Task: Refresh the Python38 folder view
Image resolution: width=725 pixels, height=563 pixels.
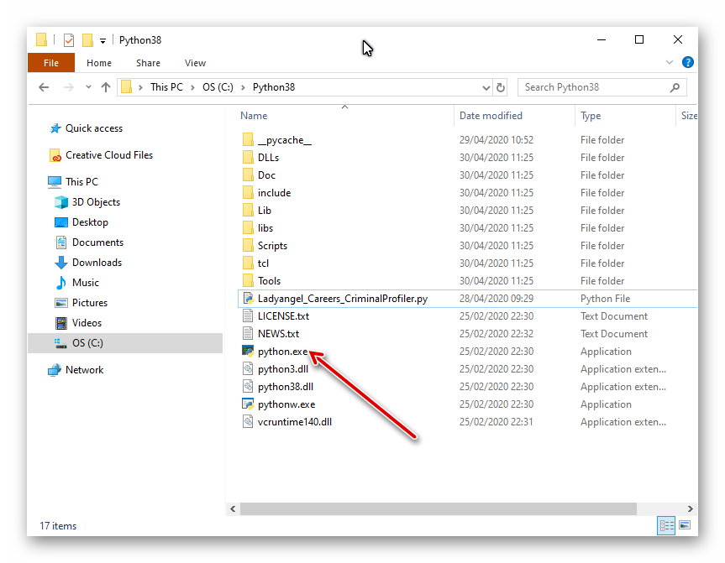Action: tap(501, 88)
